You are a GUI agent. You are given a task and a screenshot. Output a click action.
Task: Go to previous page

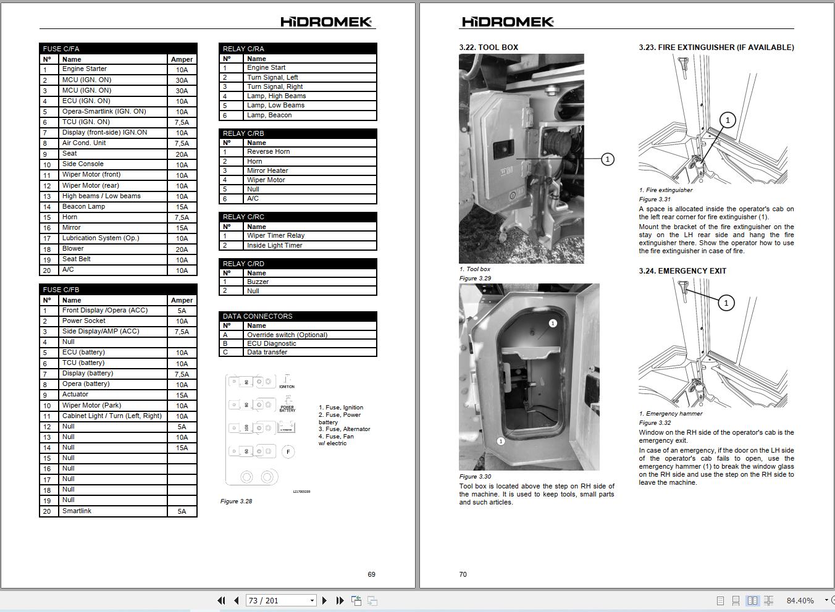coord(236,600)
